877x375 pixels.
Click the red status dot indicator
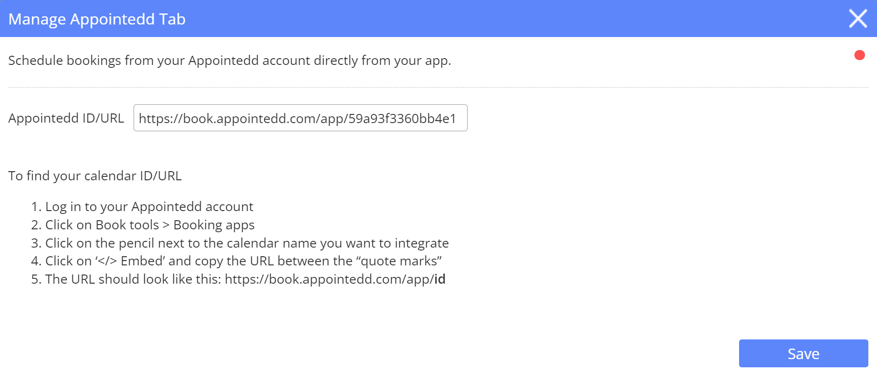coord(860,55)
